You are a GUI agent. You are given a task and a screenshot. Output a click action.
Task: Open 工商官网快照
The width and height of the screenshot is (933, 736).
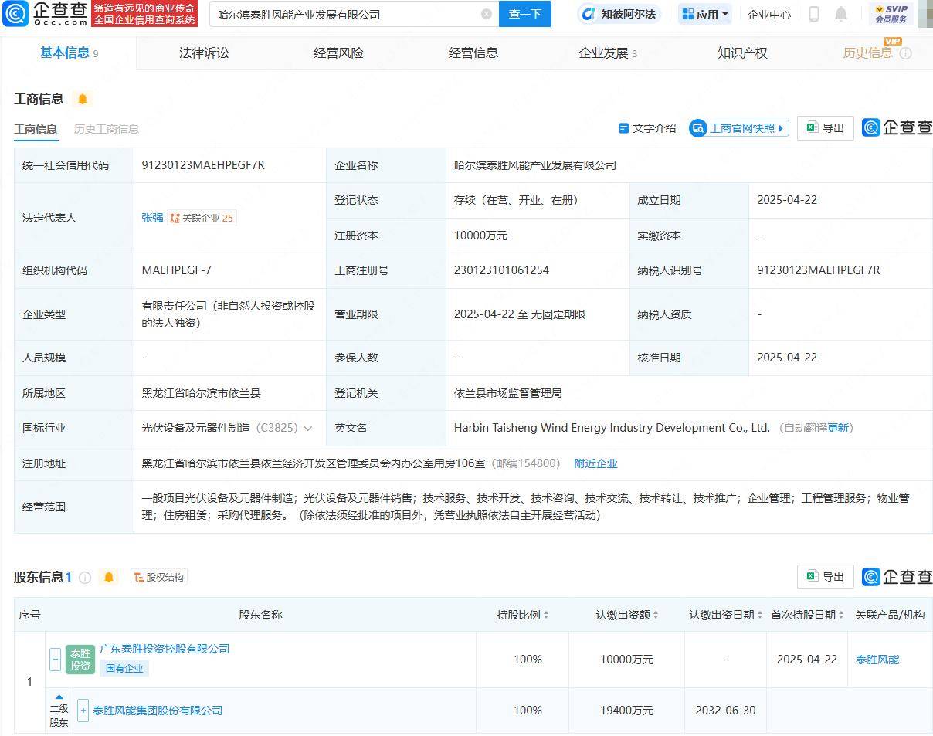tap(739, 128)
